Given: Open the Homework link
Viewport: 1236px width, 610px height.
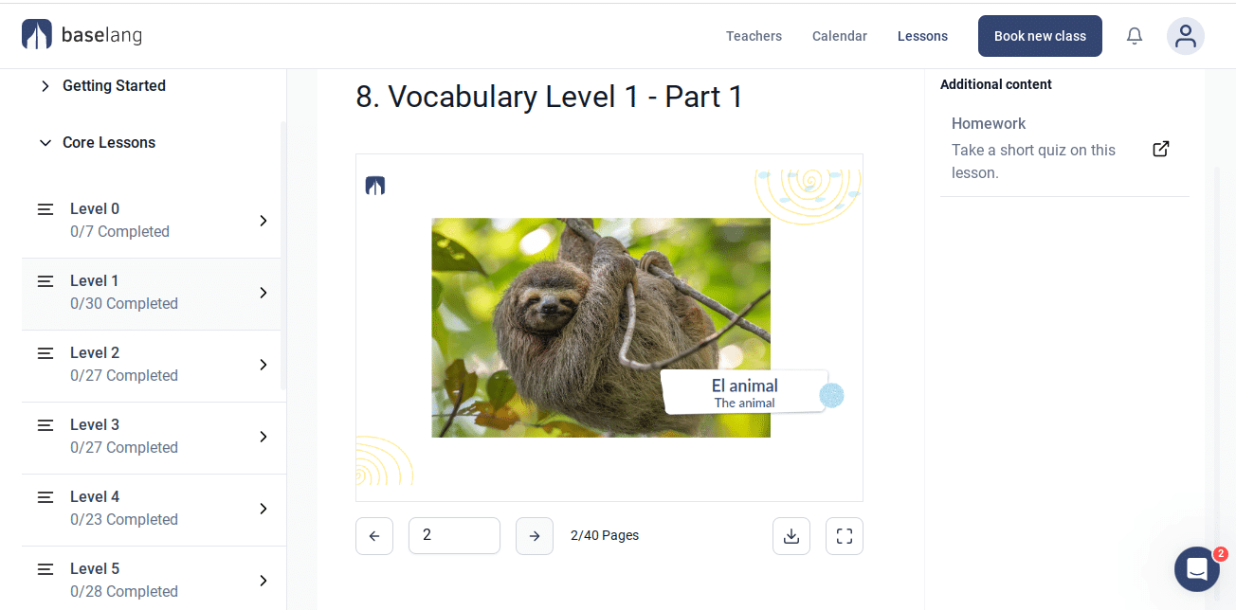Looking at the screenshot, I should pos(989,123).
